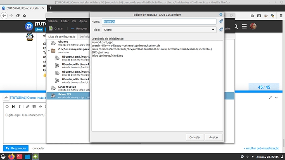285x160 pixels.
Task: Click the revert arrow next to Nome field
Action: pyautogui.click(x=221, y=21)
